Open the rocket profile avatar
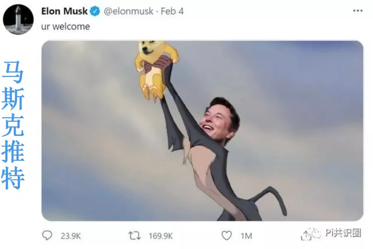 18,19
